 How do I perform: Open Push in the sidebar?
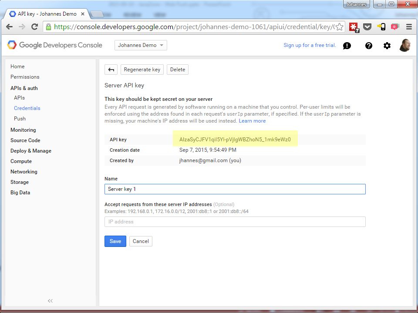20,119
